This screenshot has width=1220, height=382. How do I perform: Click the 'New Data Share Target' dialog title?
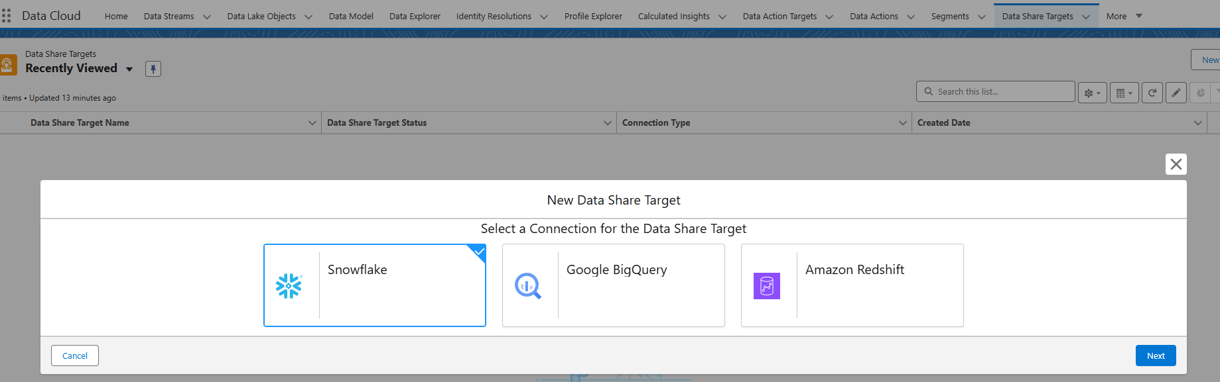click(614, 200)
